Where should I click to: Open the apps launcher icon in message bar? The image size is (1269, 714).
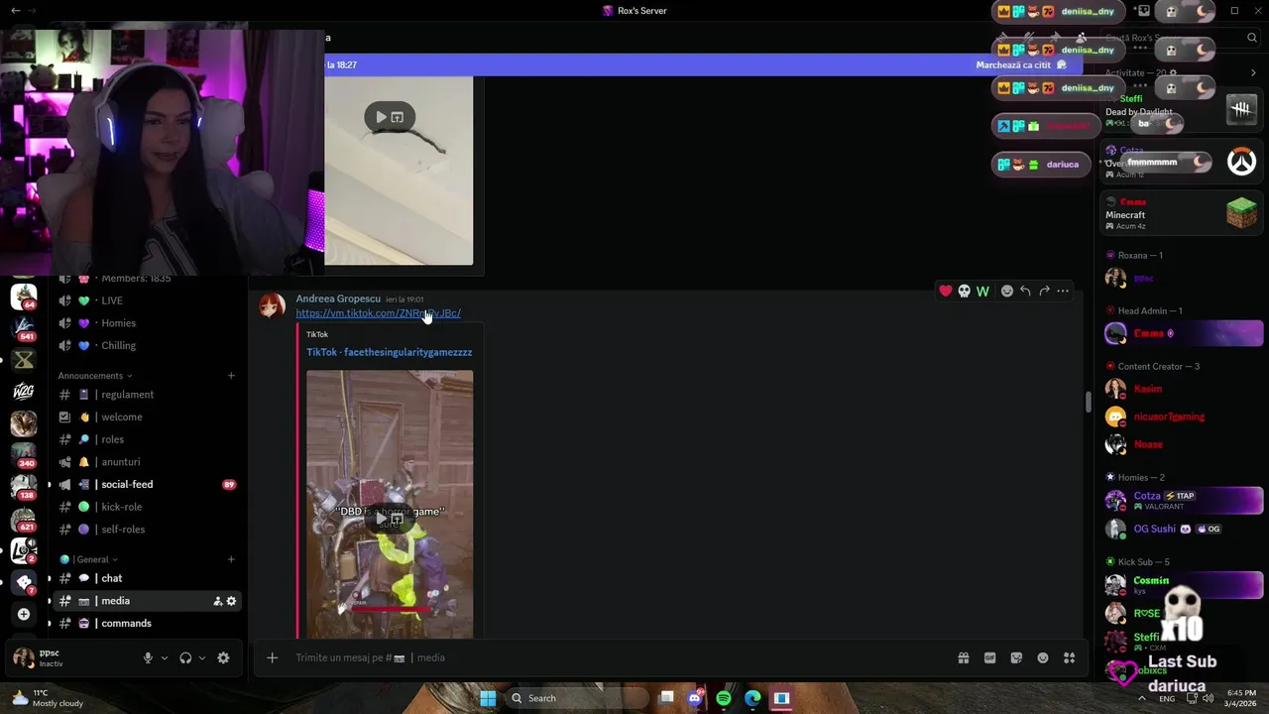point(1069,657)
